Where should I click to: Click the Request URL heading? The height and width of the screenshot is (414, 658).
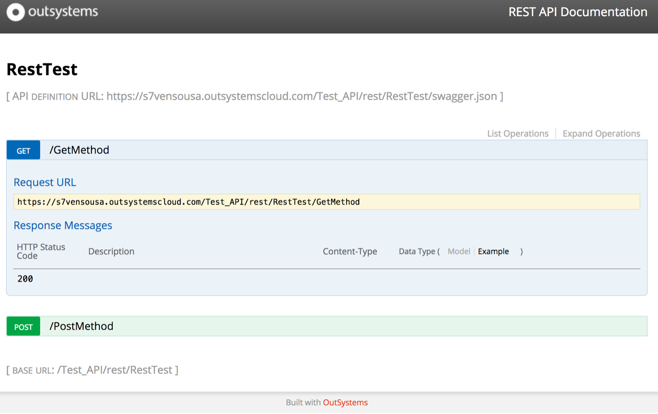[x=45, y=182]
